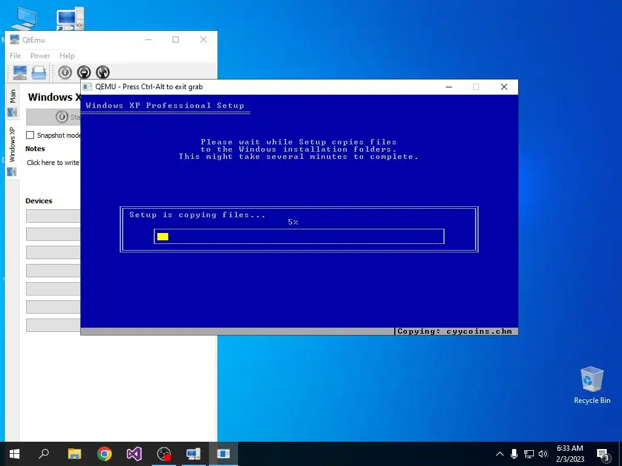The height and width of the screenshot is (466, 622).
Task: Minimize the QEMU window
Action: [449, 87]
